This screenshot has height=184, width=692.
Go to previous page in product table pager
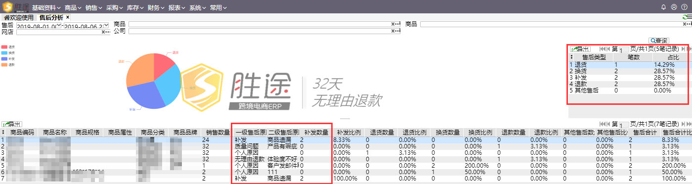point(607,124)
